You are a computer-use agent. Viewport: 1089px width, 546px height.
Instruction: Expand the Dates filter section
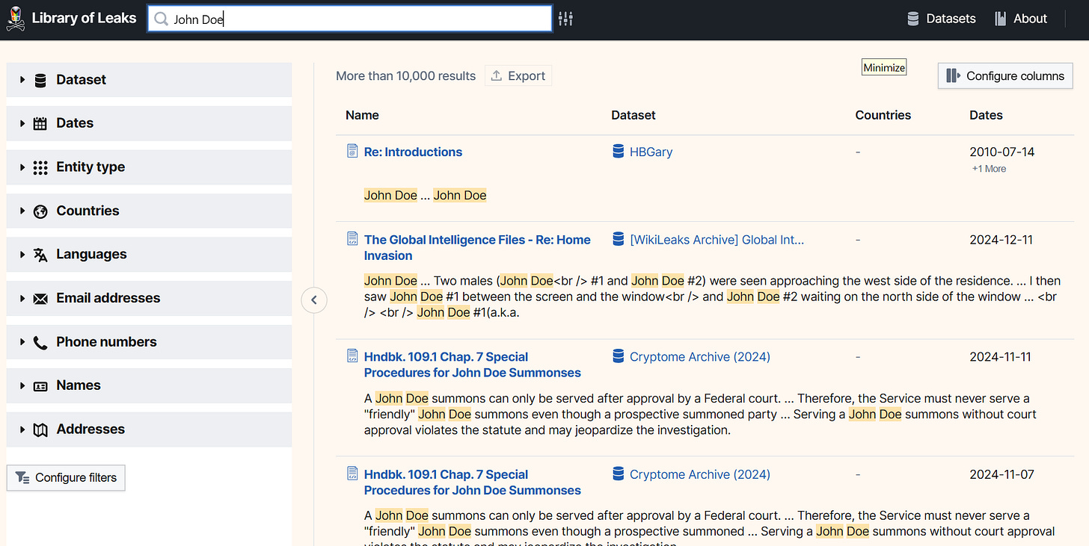149,123
